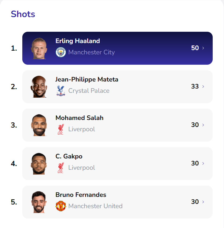This screenshot has height=228, width=224.
Task: Open Jean-Philippe Mateta's headshot
Action: (39, 87)
